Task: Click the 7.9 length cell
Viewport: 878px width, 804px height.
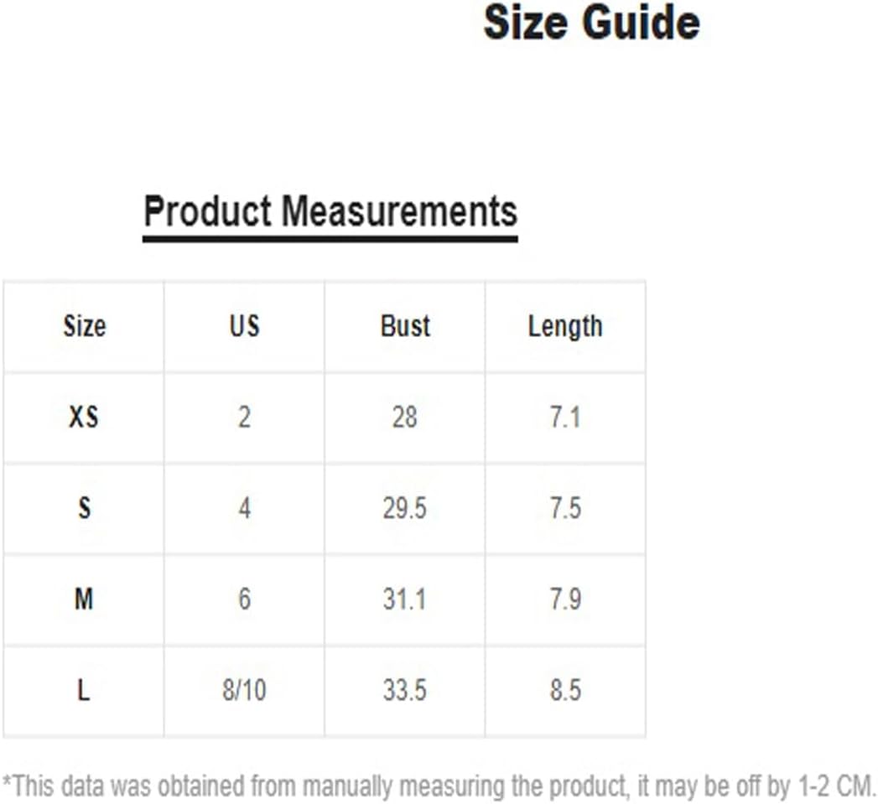Action: [565, 599]
